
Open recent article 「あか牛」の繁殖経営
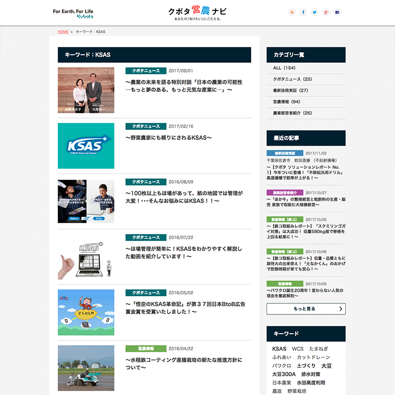pyautogui.click(x=306, y=202)
